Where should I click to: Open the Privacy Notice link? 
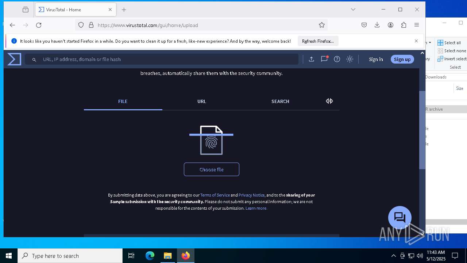point(251,195)
